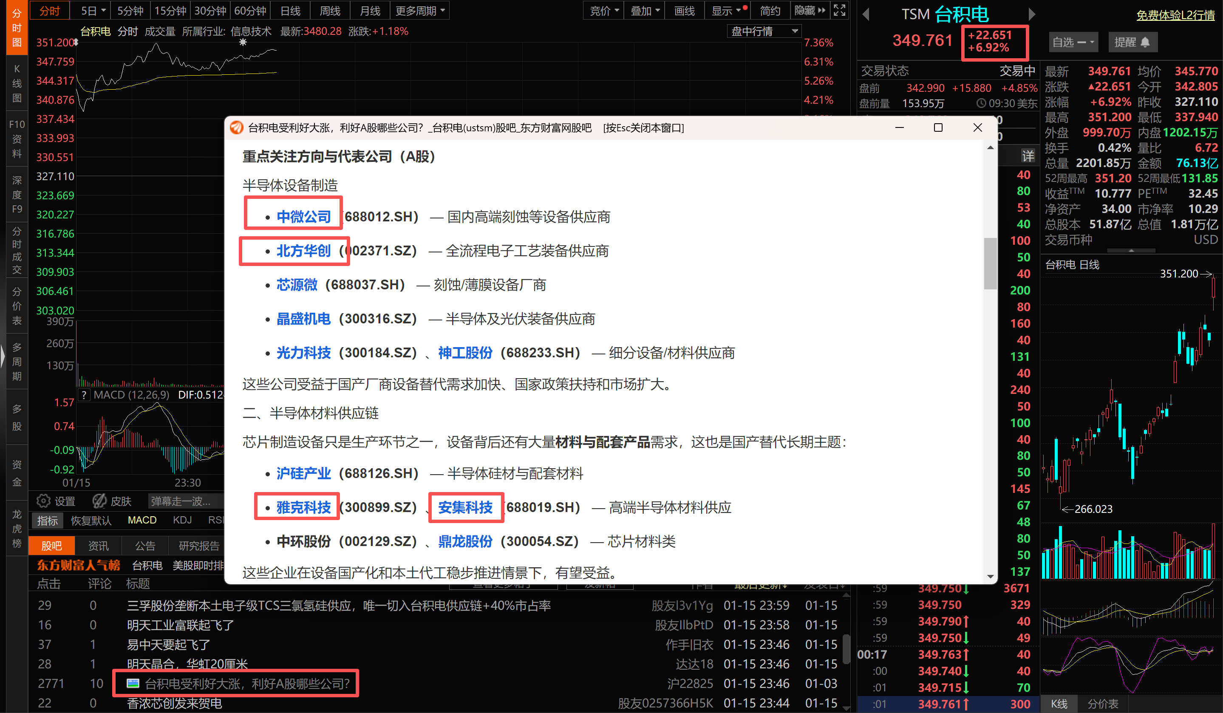Open the intraday market session dropdown
The width and height of the screenshot is (1223, 713).
(x=764, y=31)
